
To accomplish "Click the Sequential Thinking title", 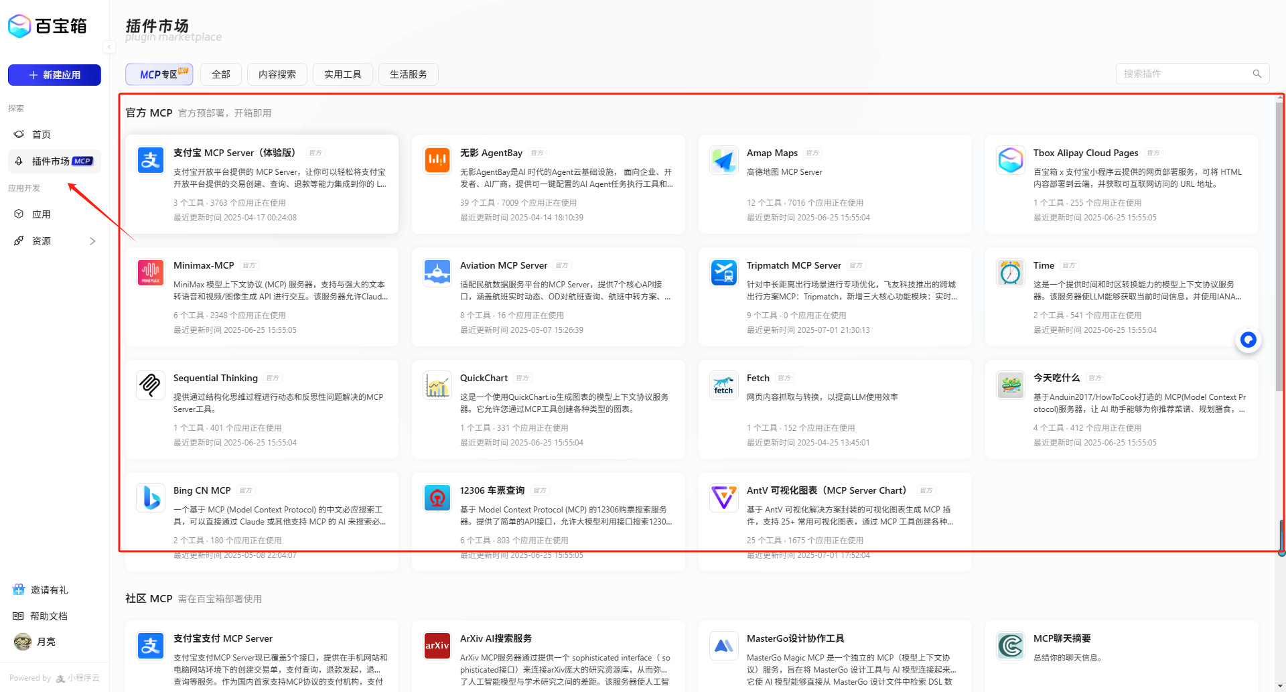I will tap(216, 378).
